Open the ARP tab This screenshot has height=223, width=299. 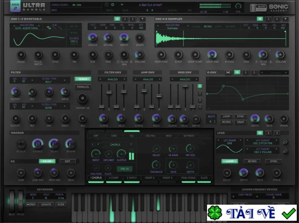pyautogui.click(x=96, y=135)
